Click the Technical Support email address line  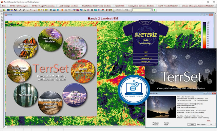tap(190, 104)
